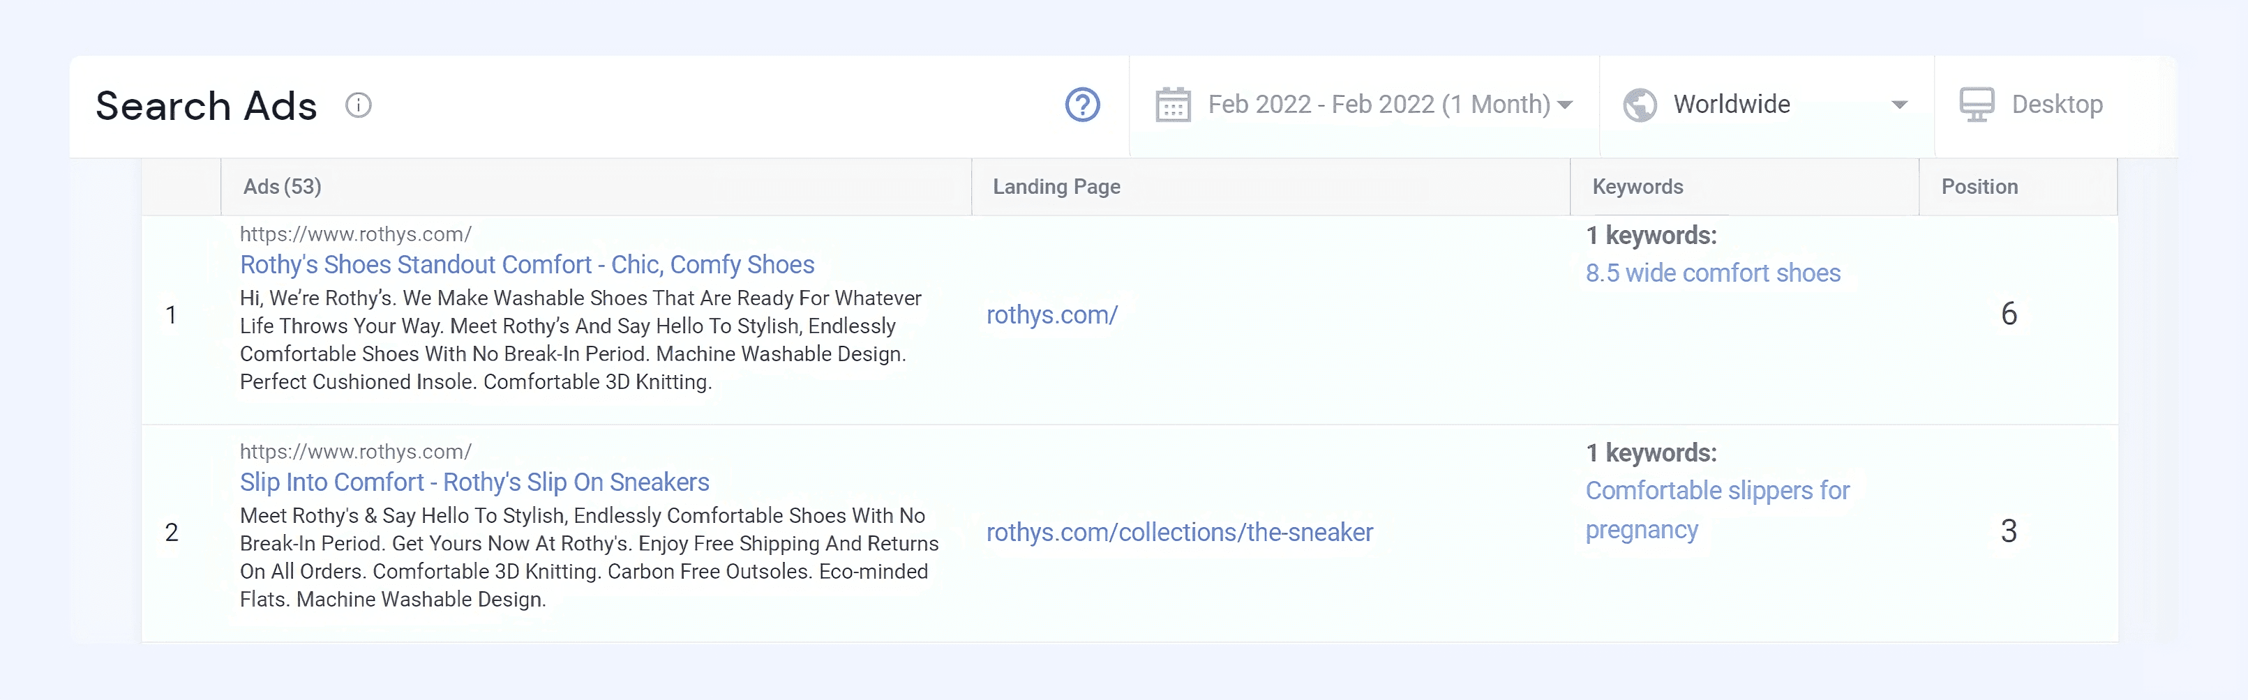Screen dimensions: 2248x700
Task: Click keyword Comfortable slippers for pregnancy
Action: click(x=1716, y=510)
